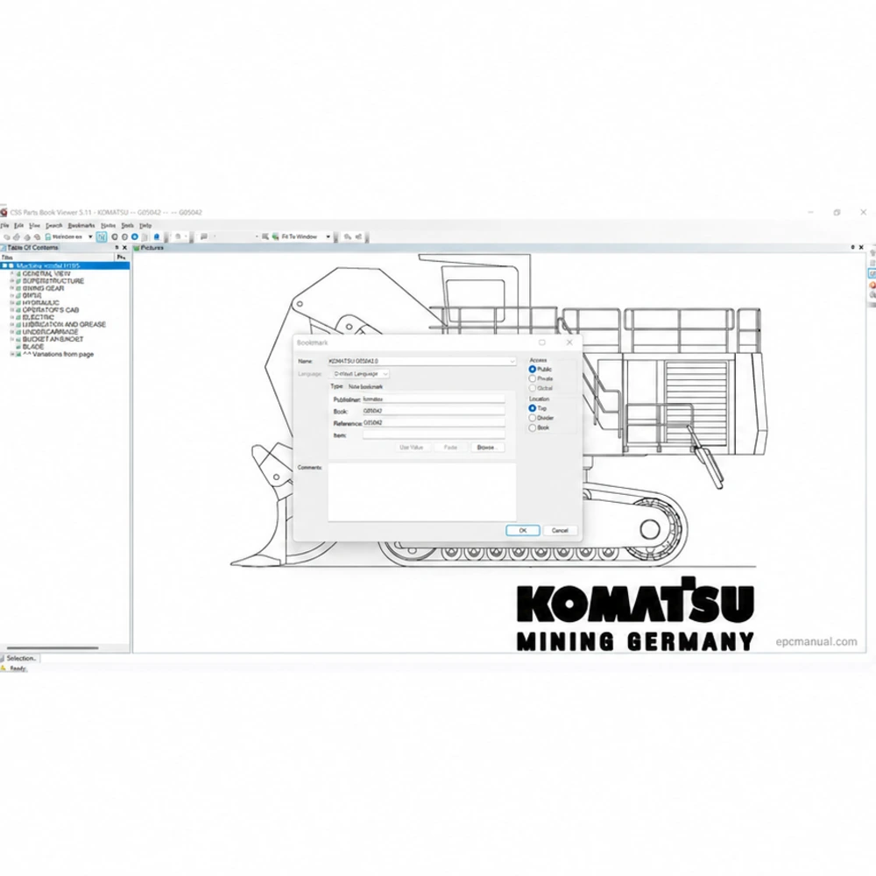
Task: Open the File menu
Action: coord(5,226)
